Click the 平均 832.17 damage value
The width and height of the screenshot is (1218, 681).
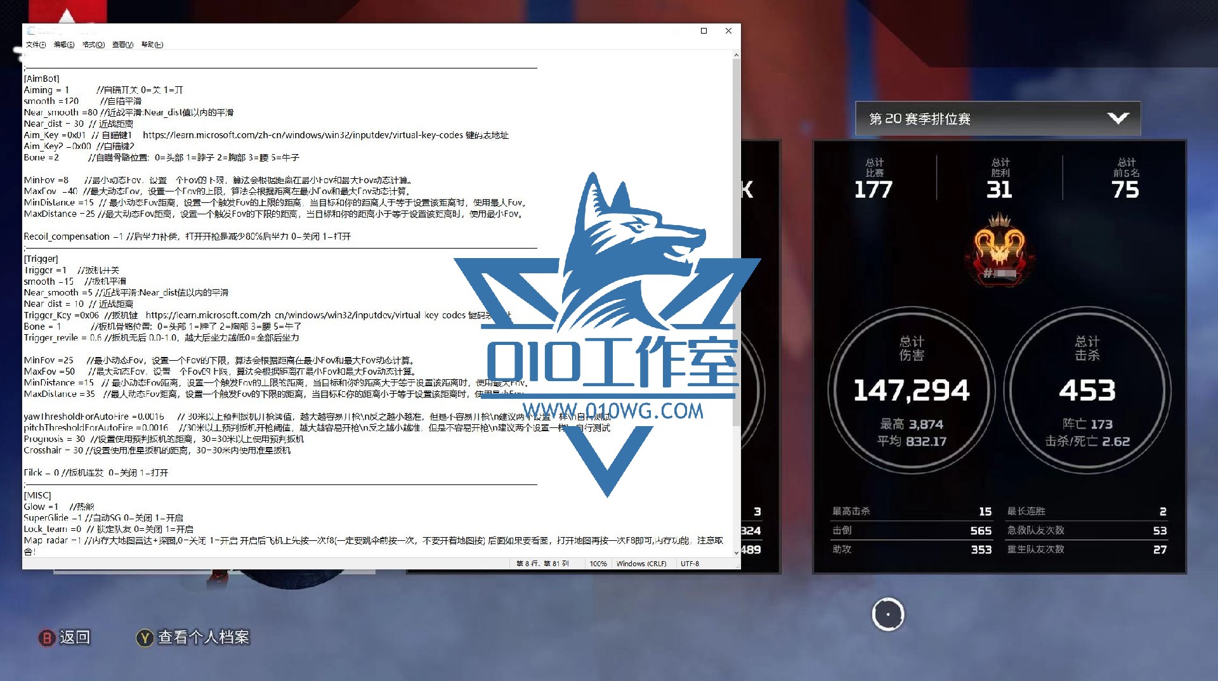coord(912,441)
